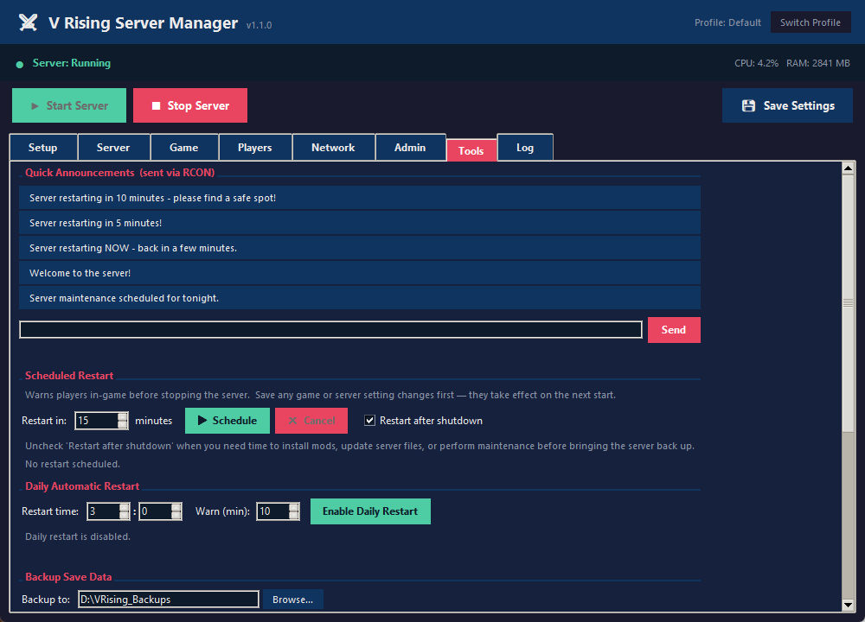
Task: Announce 'Server maintenance scheduled for tonight.'
Action: click(360, 298)
